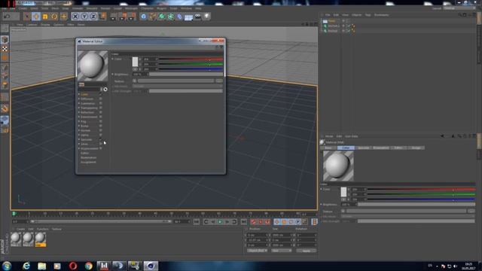Viewport: 482px width, 271px height.
Task: Enable the Transparency channel checkbox
Action: (x=100, y=108)
